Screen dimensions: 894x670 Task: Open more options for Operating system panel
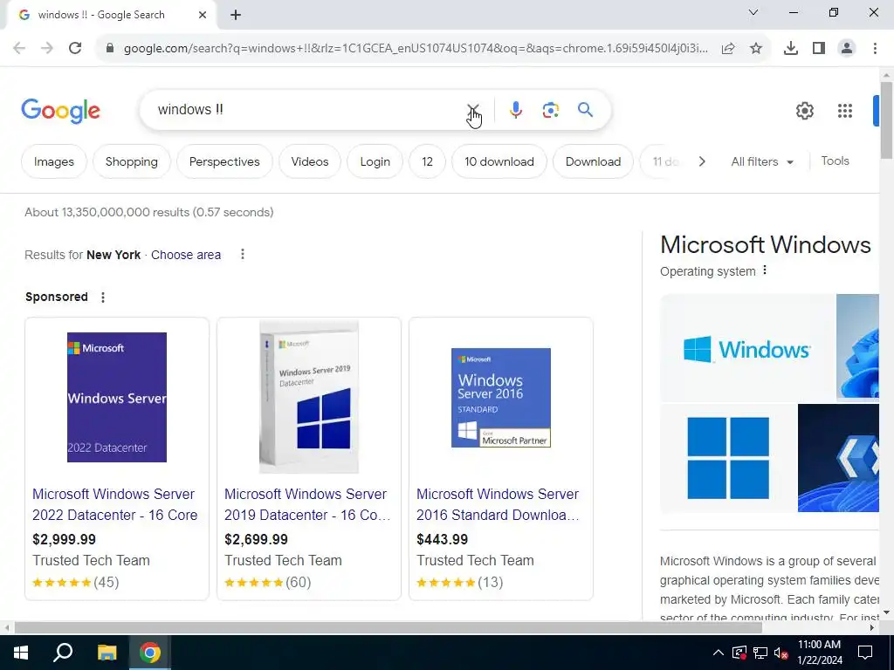click(765, 270)
